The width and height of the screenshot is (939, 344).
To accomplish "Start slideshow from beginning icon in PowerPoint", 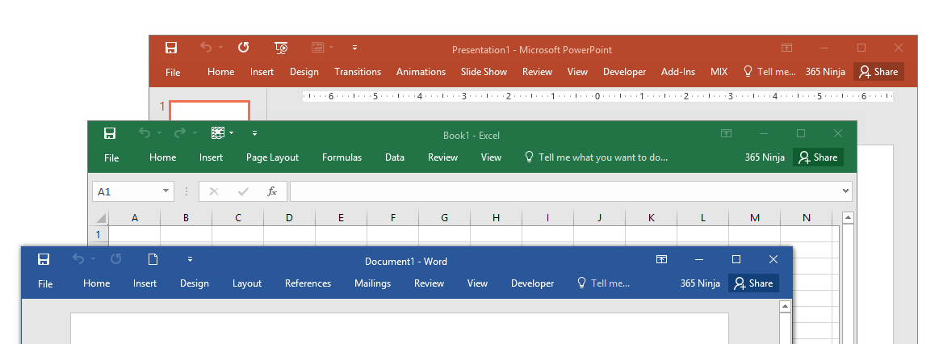I will (282, 48).
